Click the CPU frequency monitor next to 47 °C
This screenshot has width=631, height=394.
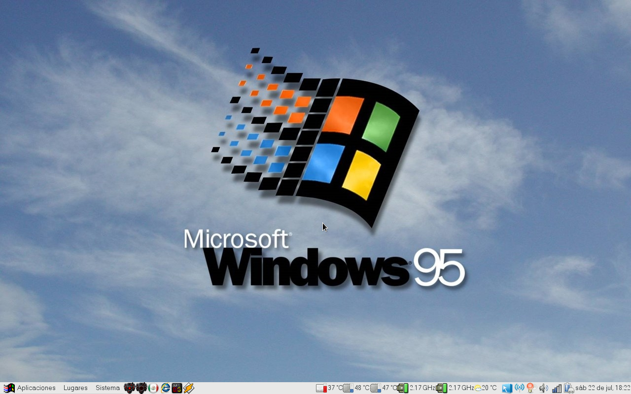coord(416,388)
